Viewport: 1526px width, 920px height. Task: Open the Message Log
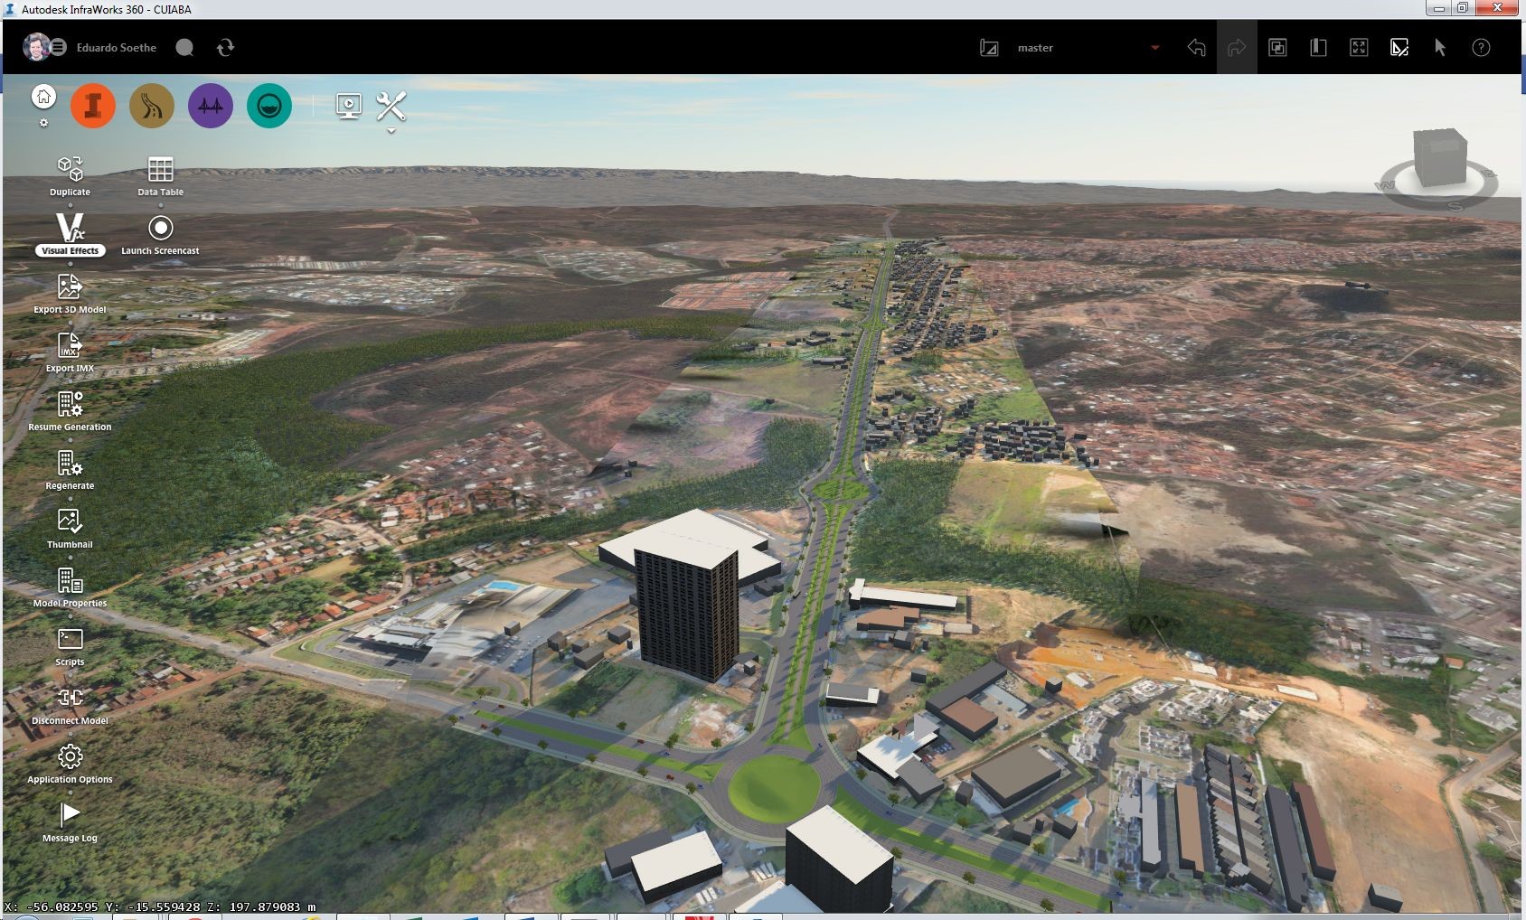pyautogui.click(x=70, y=816)
